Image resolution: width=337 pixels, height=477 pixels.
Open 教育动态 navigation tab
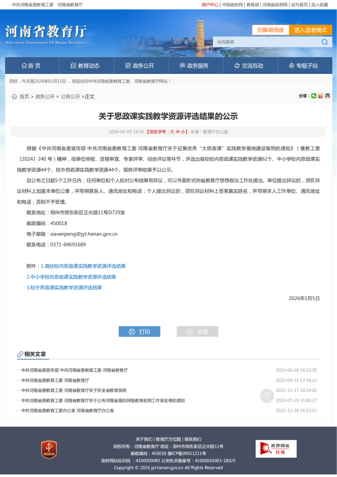coord(86,66)
